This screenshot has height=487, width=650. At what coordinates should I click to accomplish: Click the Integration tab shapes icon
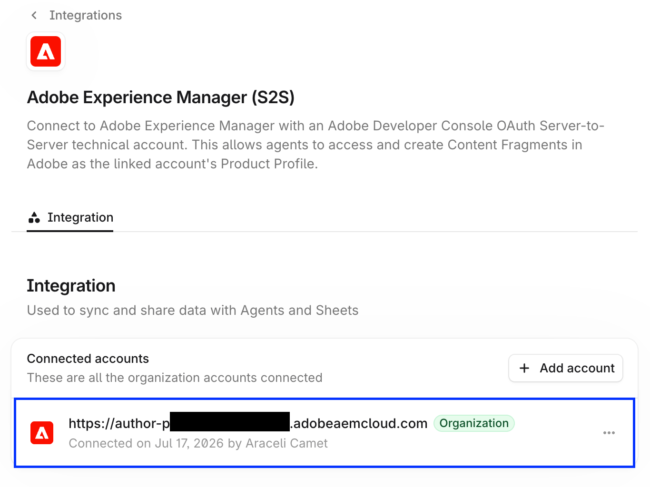point(34,218)
